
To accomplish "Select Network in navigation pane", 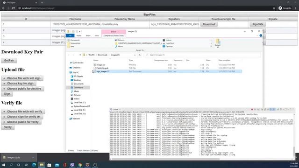I will 76,119.
